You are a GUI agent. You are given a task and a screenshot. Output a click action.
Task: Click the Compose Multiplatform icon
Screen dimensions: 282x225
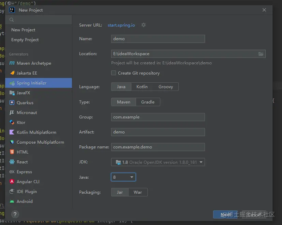point(12,142)
